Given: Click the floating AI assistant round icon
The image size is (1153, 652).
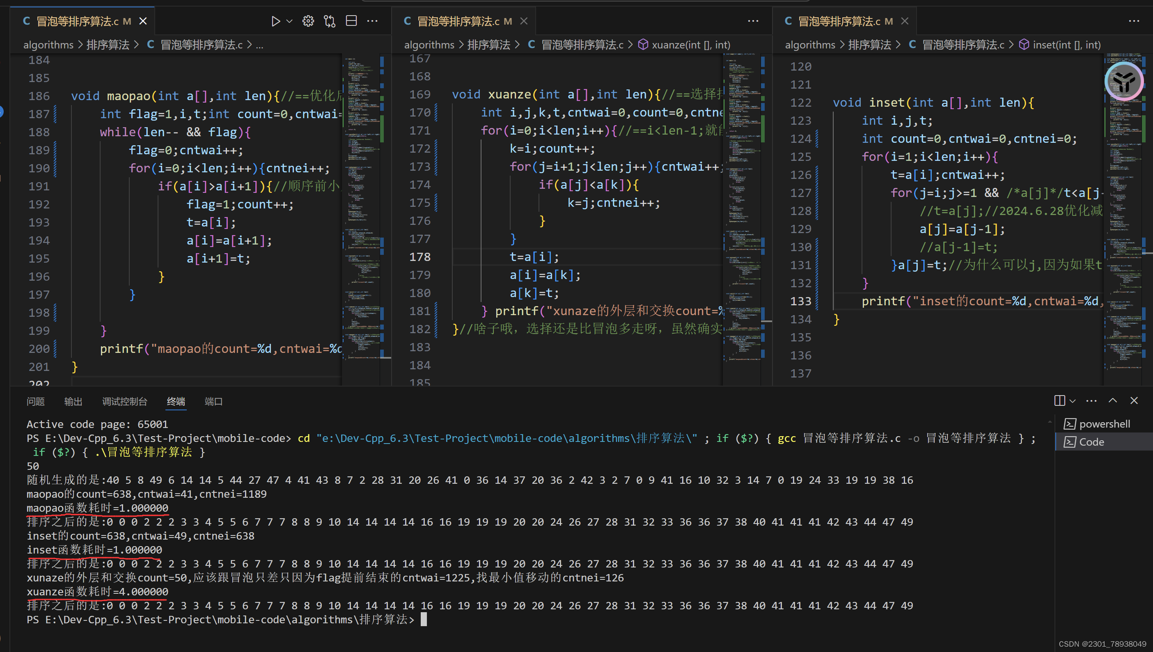Looking at the screenshot, I should pos(1123,82).
